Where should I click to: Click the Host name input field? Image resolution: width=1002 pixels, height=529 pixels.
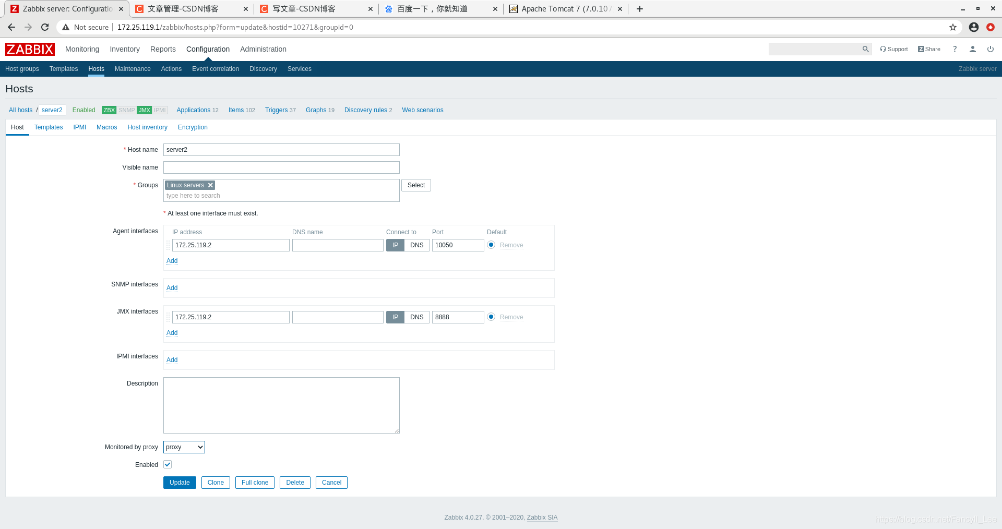pyautogui.click(x=281, y=150)
